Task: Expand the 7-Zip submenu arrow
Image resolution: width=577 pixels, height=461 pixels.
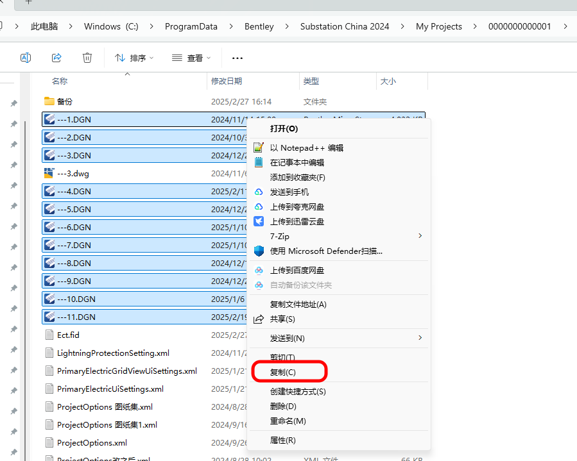Action: pyautogui.click(x=420, y=236)
